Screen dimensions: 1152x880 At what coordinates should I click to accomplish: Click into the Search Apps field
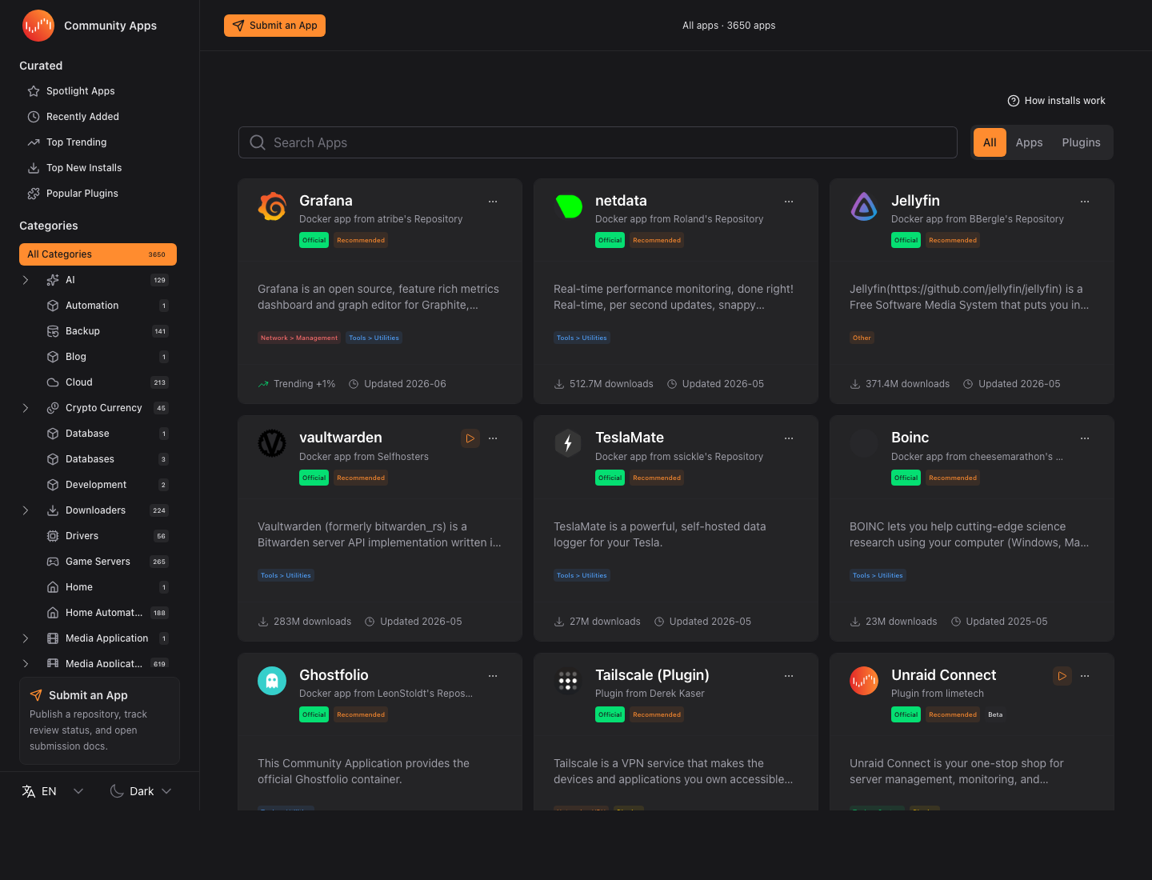coord(598,142)
